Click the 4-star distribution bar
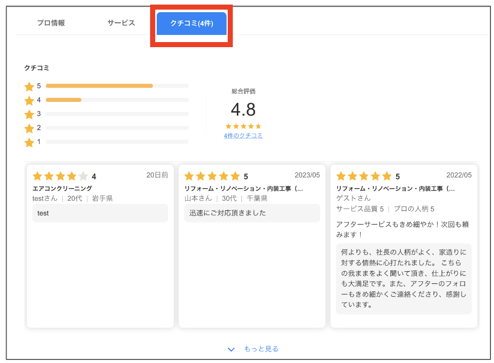The height and width of the screenshot is (363, 494). (x=117, y=100)
